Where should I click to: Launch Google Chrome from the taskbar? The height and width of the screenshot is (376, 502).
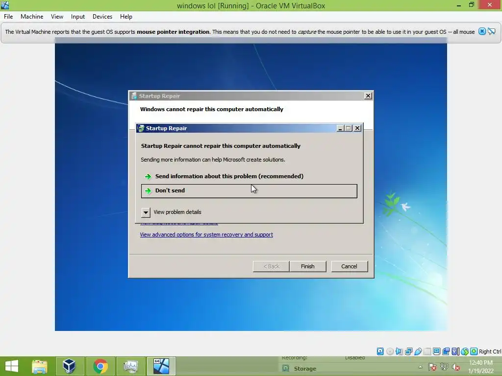(100, 366)
